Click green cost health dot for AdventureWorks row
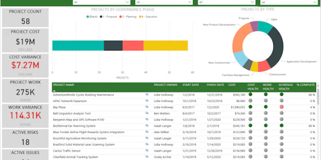Image resolution: width=321 pixels, height=160 pixels. click(250, 94)
